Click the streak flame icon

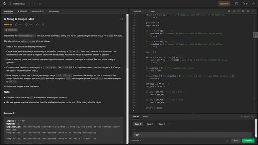pyautogui.click(x=243, y=4)
